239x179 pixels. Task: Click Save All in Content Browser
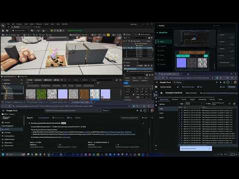(48, 80)
